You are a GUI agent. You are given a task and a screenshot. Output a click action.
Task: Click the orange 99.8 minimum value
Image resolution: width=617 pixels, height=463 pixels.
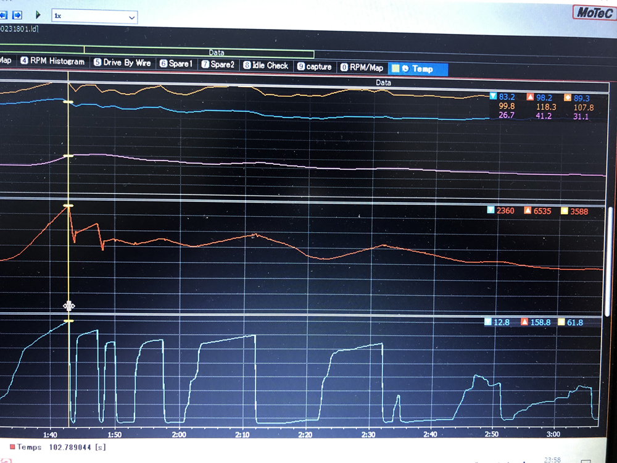507,106
